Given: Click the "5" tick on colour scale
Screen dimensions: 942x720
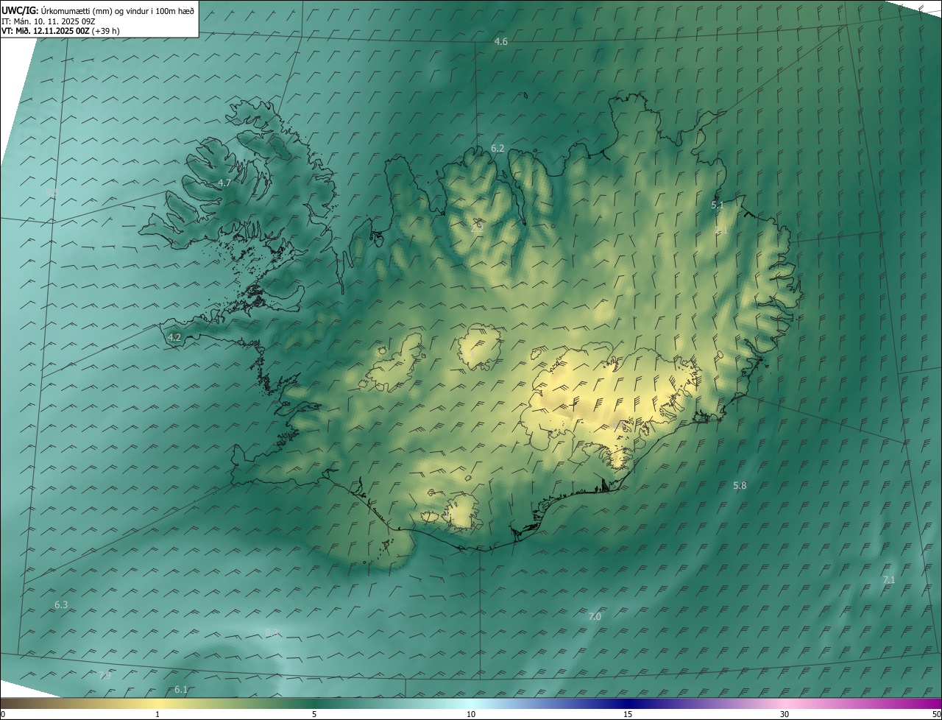Looking at the screenshot, I should 314,715.
